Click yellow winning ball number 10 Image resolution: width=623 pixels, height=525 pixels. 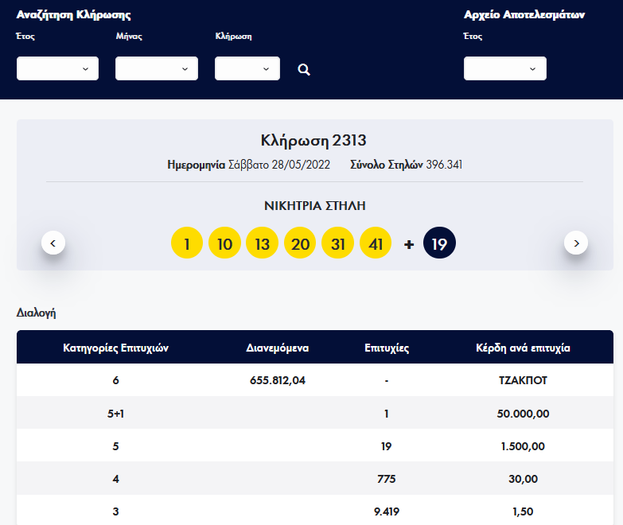[224, 243]
